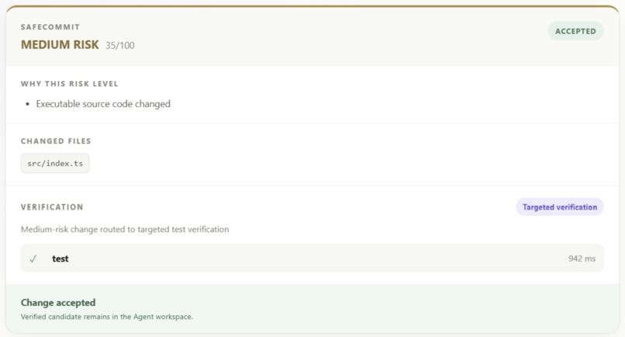Select the Medium-risk change routed description text

[125, 230]
